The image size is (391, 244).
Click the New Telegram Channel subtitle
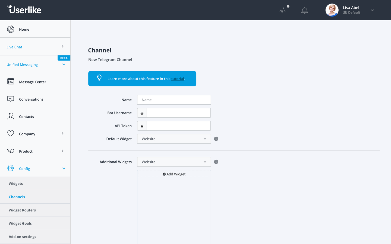point(110,60)
